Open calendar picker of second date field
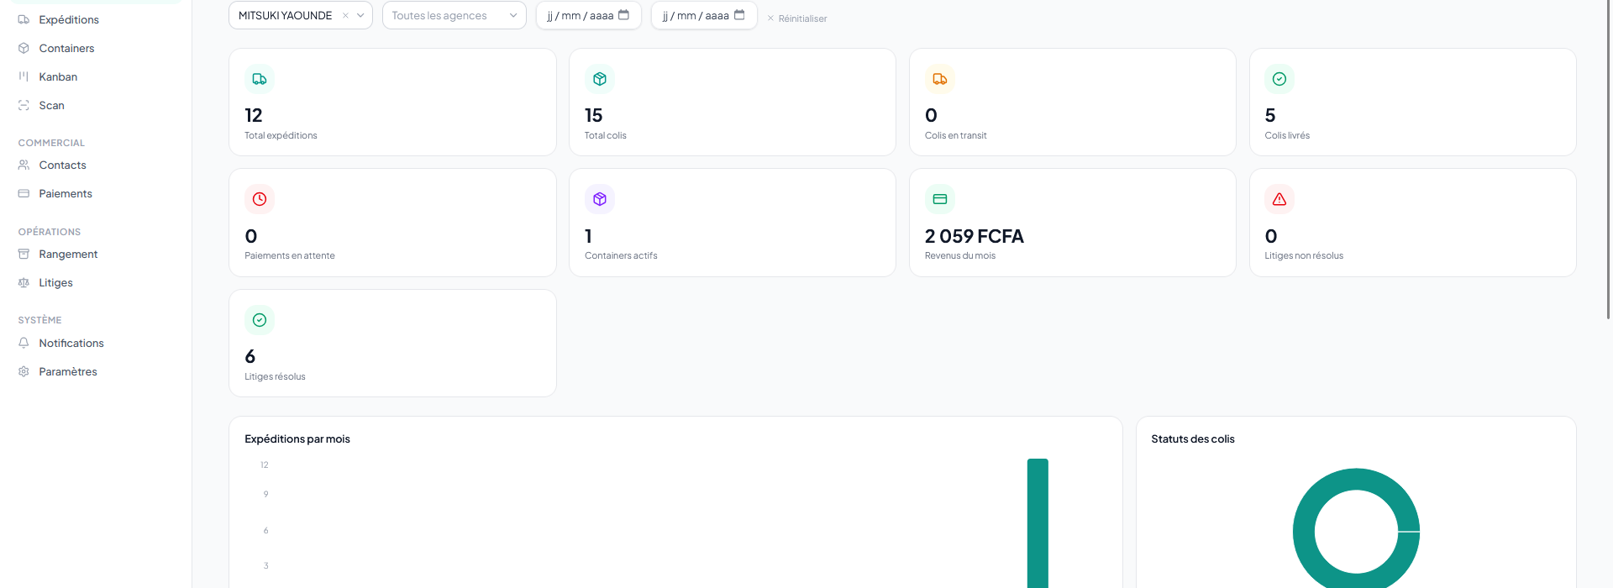This screenshot has width=1613, height=588. click(x=739, y=14)
